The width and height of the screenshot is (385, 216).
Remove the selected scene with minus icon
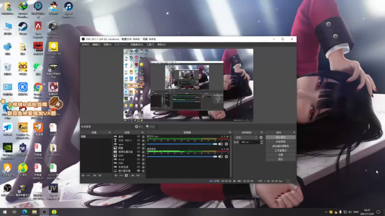point(89,176)
